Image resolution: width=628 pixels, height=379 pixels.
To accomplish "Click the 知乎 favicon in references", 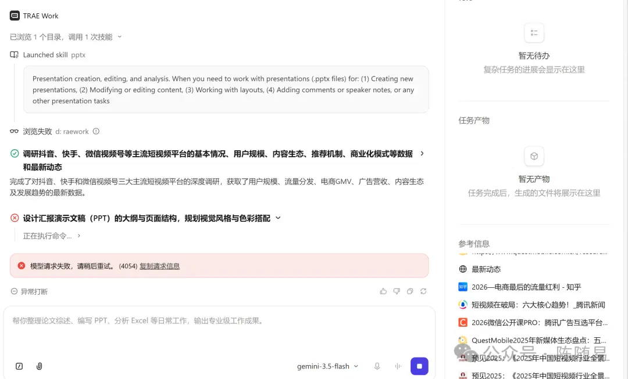I will click(x=463, y=287).
